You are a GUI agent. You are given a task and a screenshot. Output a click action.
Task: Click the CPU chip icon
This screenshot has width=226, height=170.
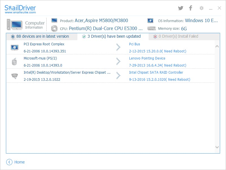54,28
